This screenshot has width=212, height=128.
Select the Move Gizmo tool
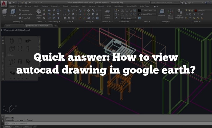(x=170, y=14)
